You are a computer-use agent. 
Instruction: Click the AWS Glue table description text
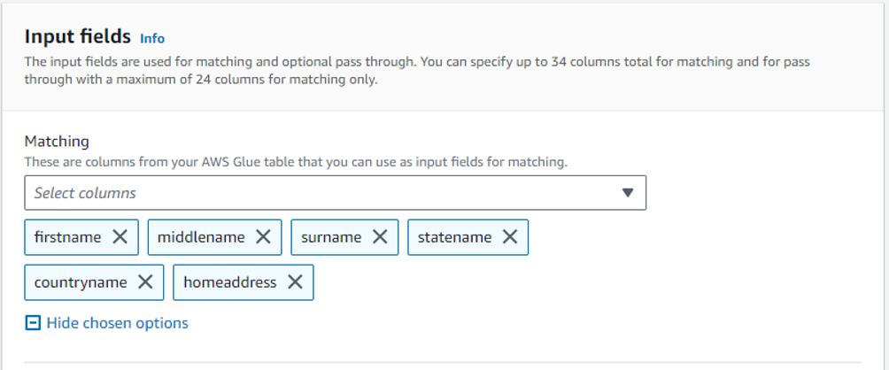(x=295, y=162)
